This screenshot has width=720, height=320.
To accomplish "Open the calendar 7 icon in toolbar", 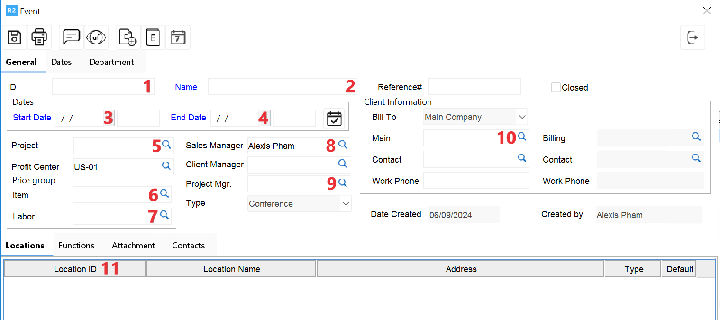I will point(178,37).
